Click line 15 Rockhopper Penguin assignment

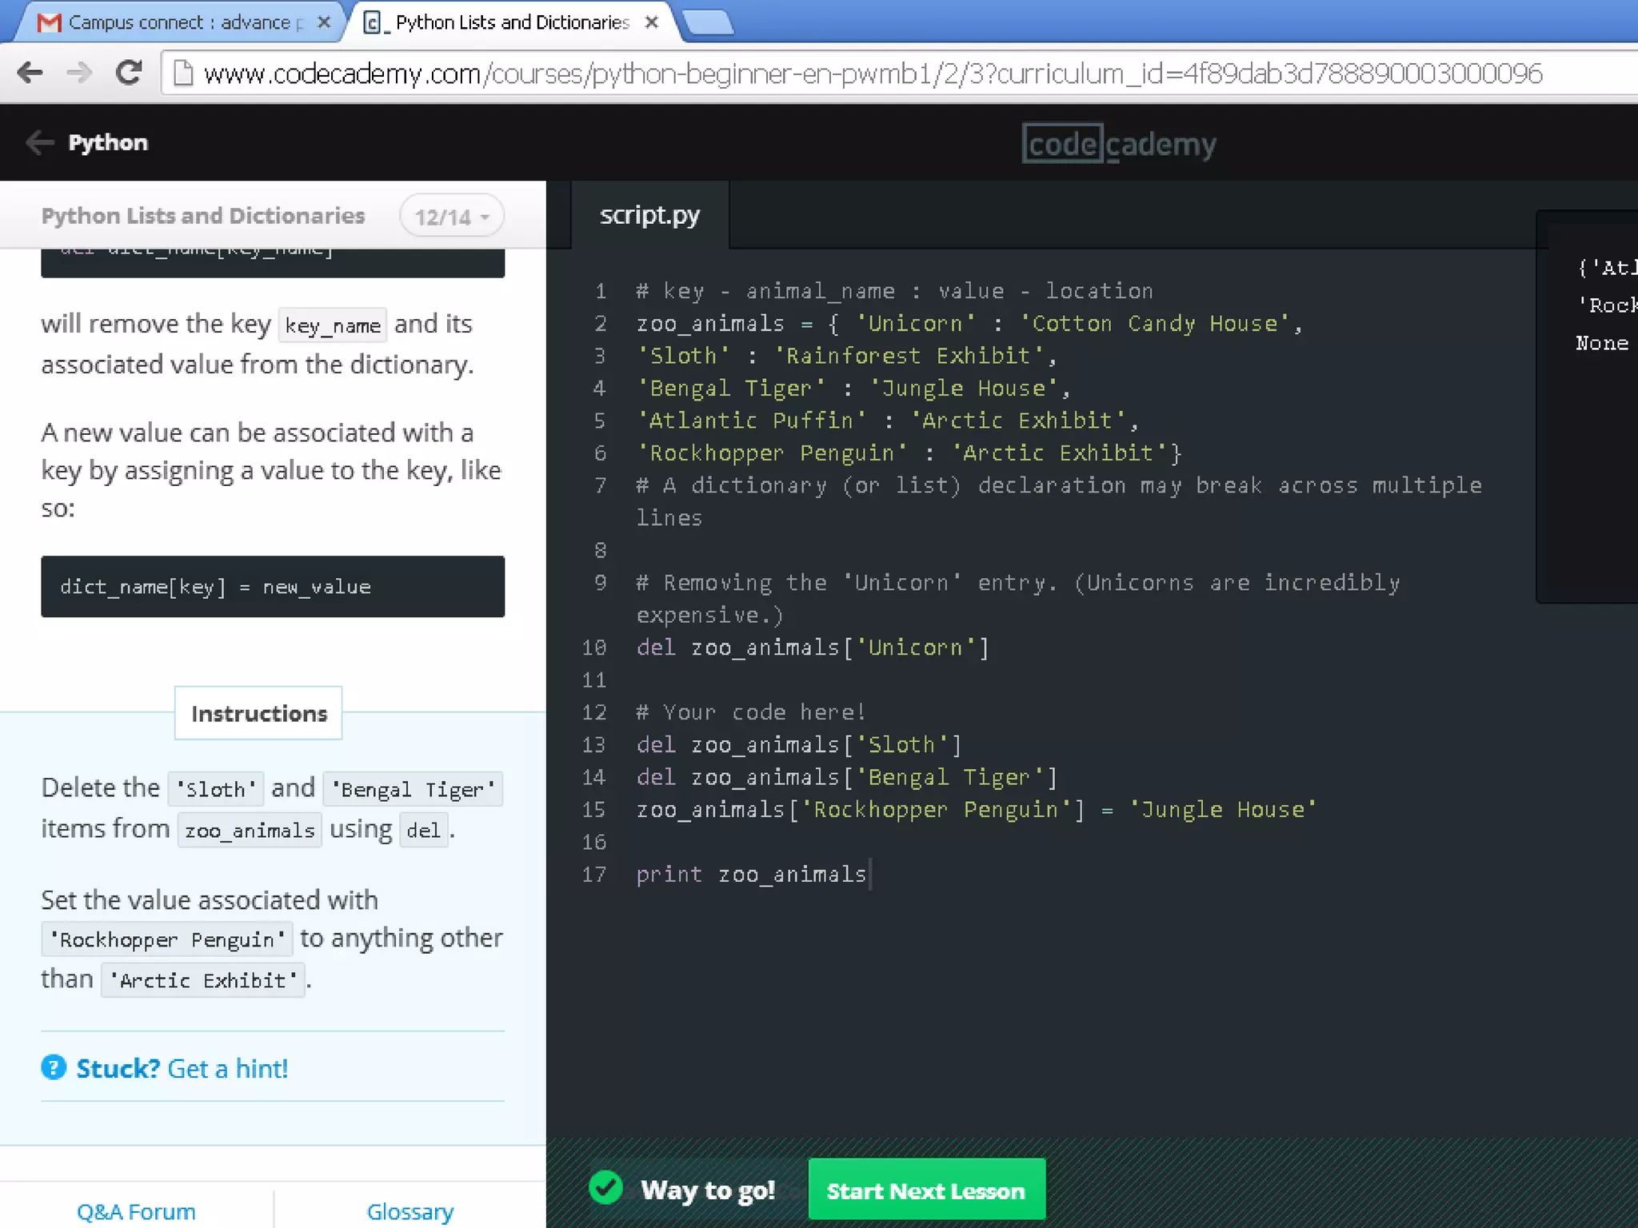coord(976,810)
